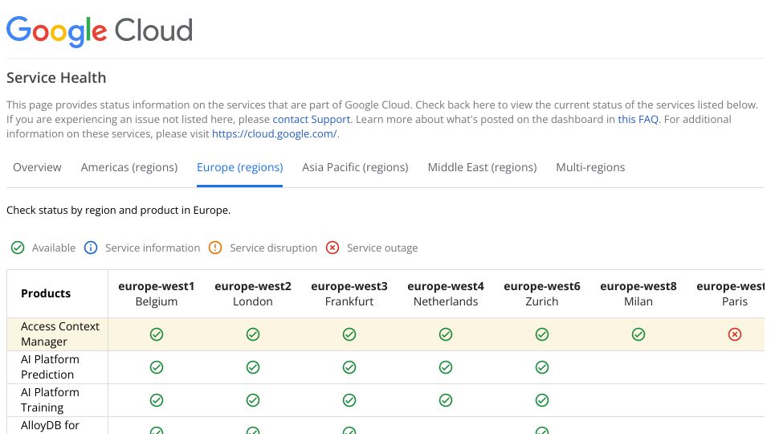The width and height of the screenshot is (771, 434).
Task: Click the Service disruption legend label
Action: pyautogui.click(x=273, y=248)
